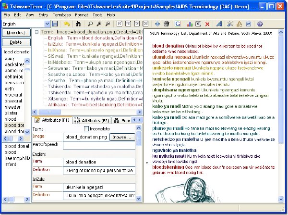Open the Edit menu
The height and width of the screenshot is (215, 288).
coord(18,15)
